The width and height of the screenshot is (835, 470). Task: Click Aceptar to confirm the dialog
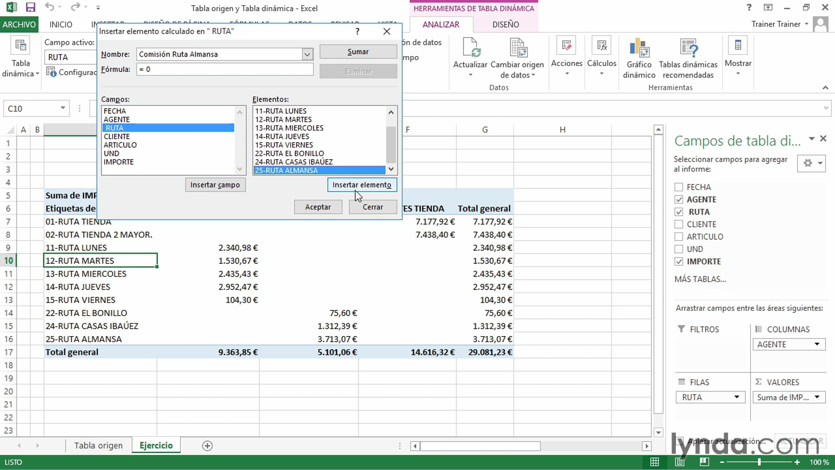pyautogui.click(x=318, y=207)
